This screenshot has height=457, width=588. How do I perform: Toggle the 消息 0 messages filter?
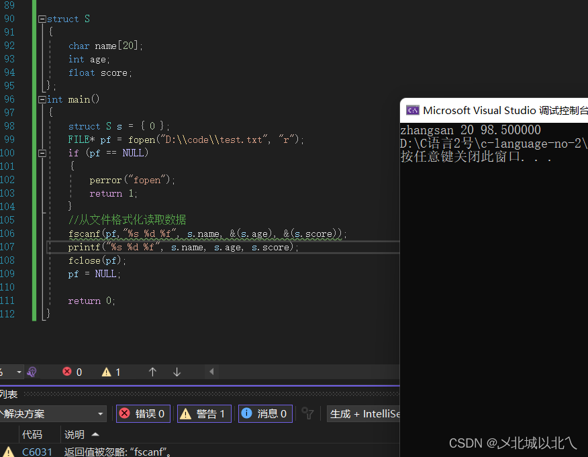[265, 413]
